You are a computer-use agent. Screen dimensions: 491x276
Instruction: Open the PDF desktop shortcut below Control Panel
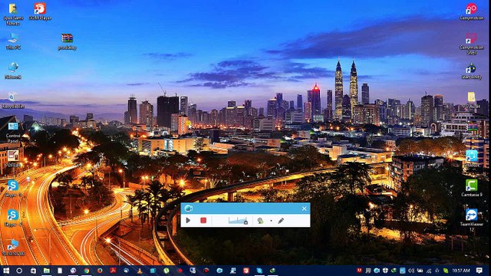(x=13, y=159)
